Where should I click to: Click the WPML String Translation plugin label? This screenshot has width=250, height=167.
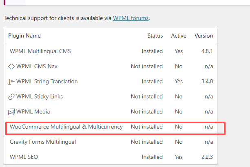(x=47, y=82)
